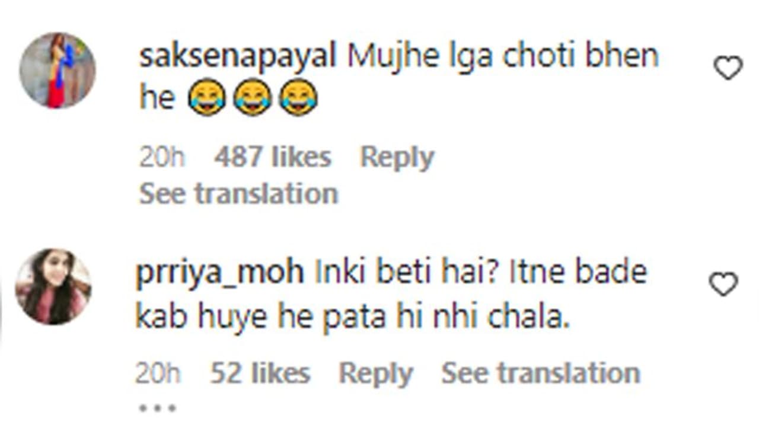
Task: Open more options dots below prriya_moh's comment
Action: [x=157, y=408]
